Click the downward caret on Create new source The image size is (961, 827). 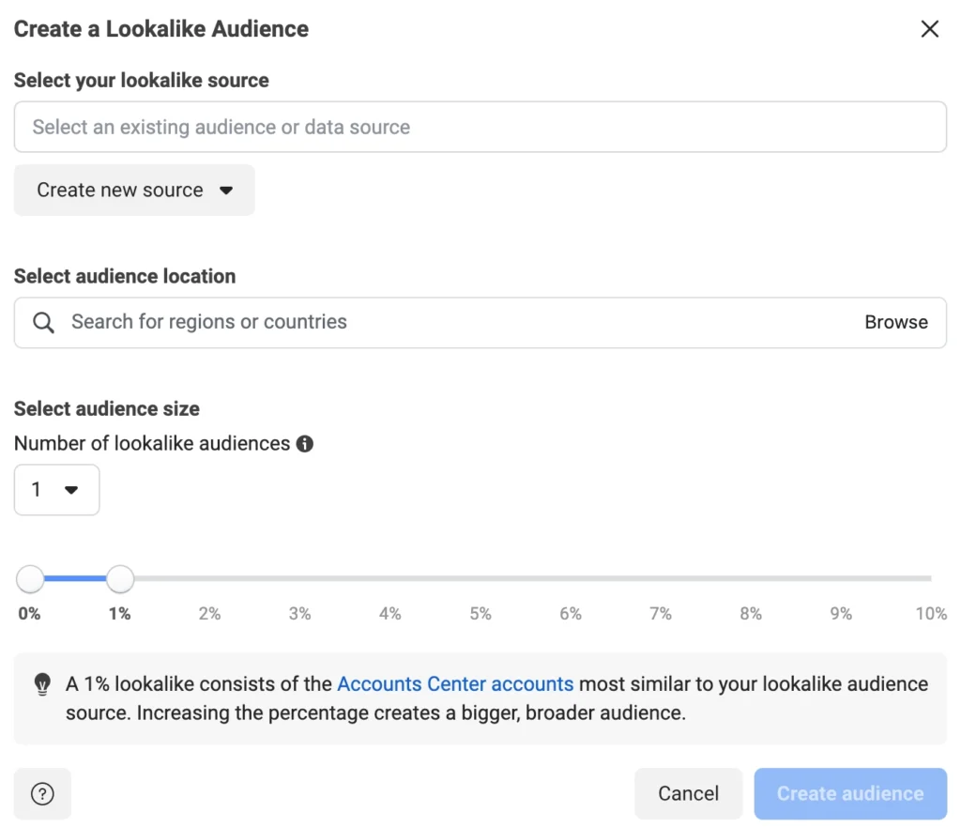[x=226, y=190]
